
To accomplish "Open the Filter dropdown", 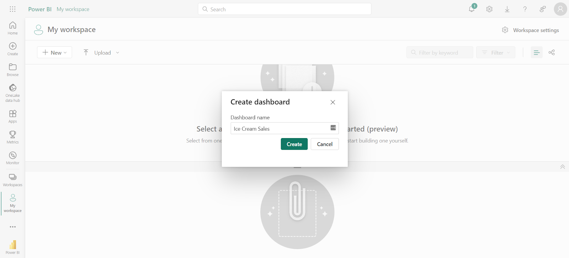I will (x=496, y=52).
